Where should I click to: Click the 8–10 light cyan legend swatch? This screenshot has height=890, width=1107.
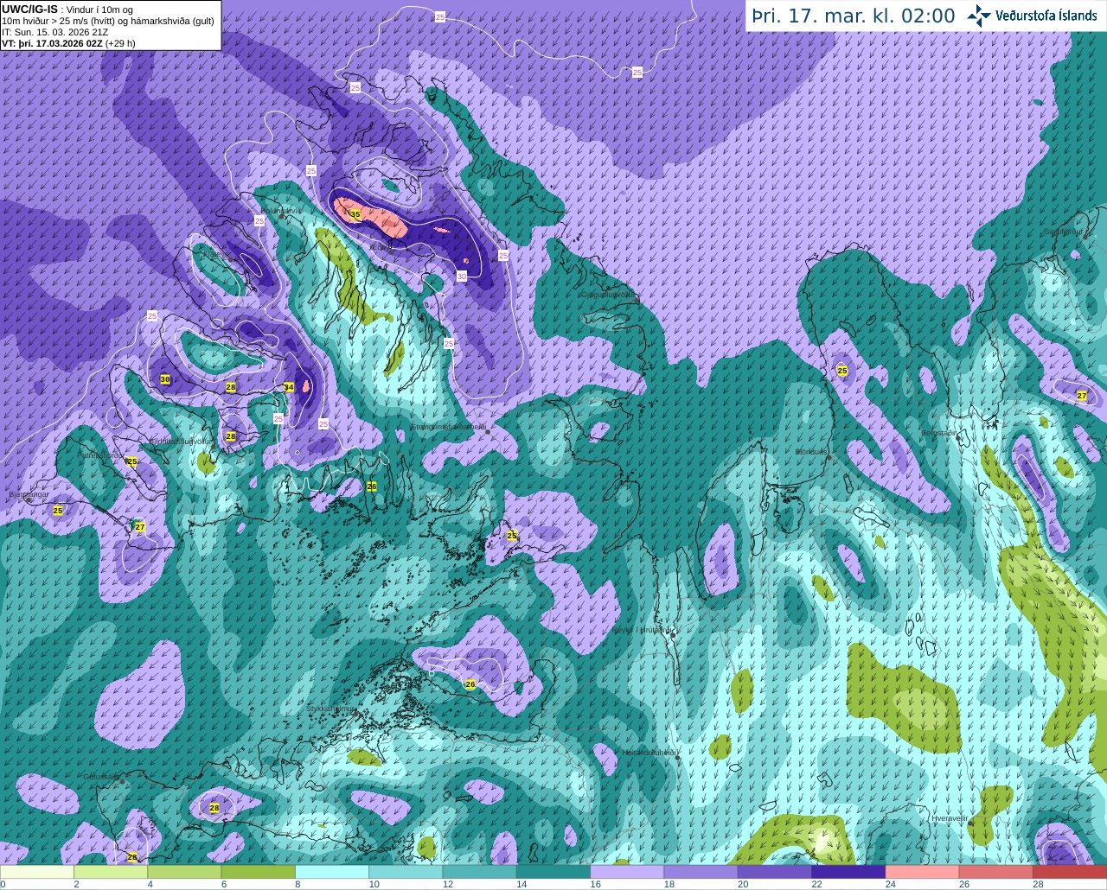(332, 872)
